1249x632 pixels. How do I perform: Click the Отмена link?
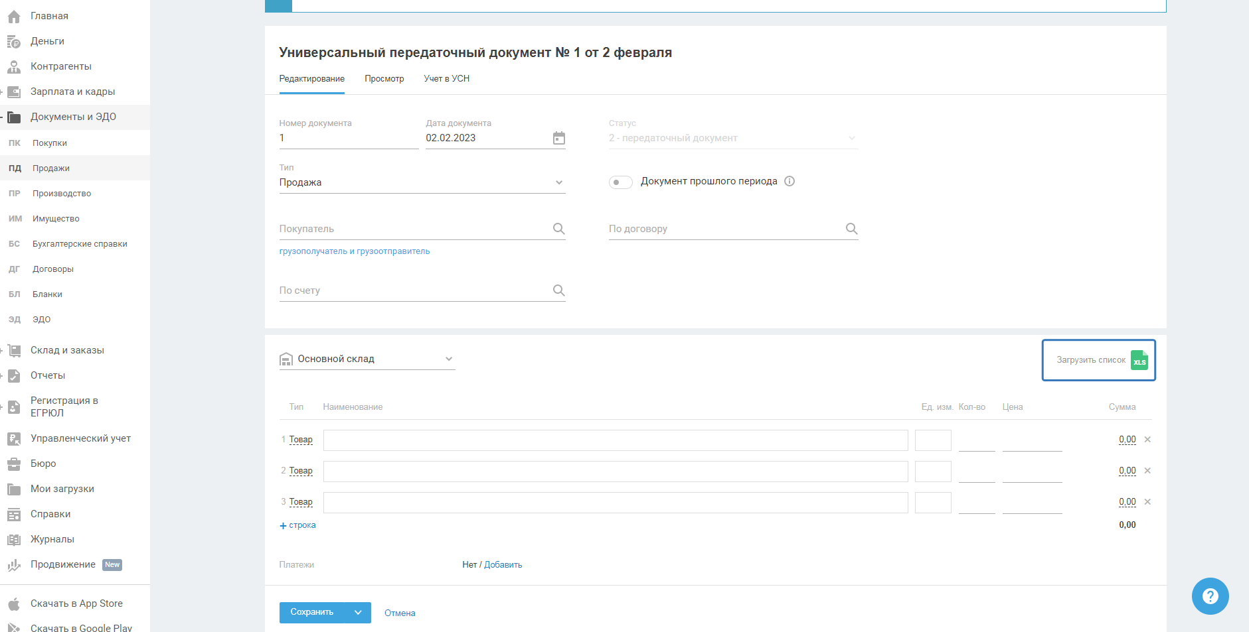coord(400,613)
